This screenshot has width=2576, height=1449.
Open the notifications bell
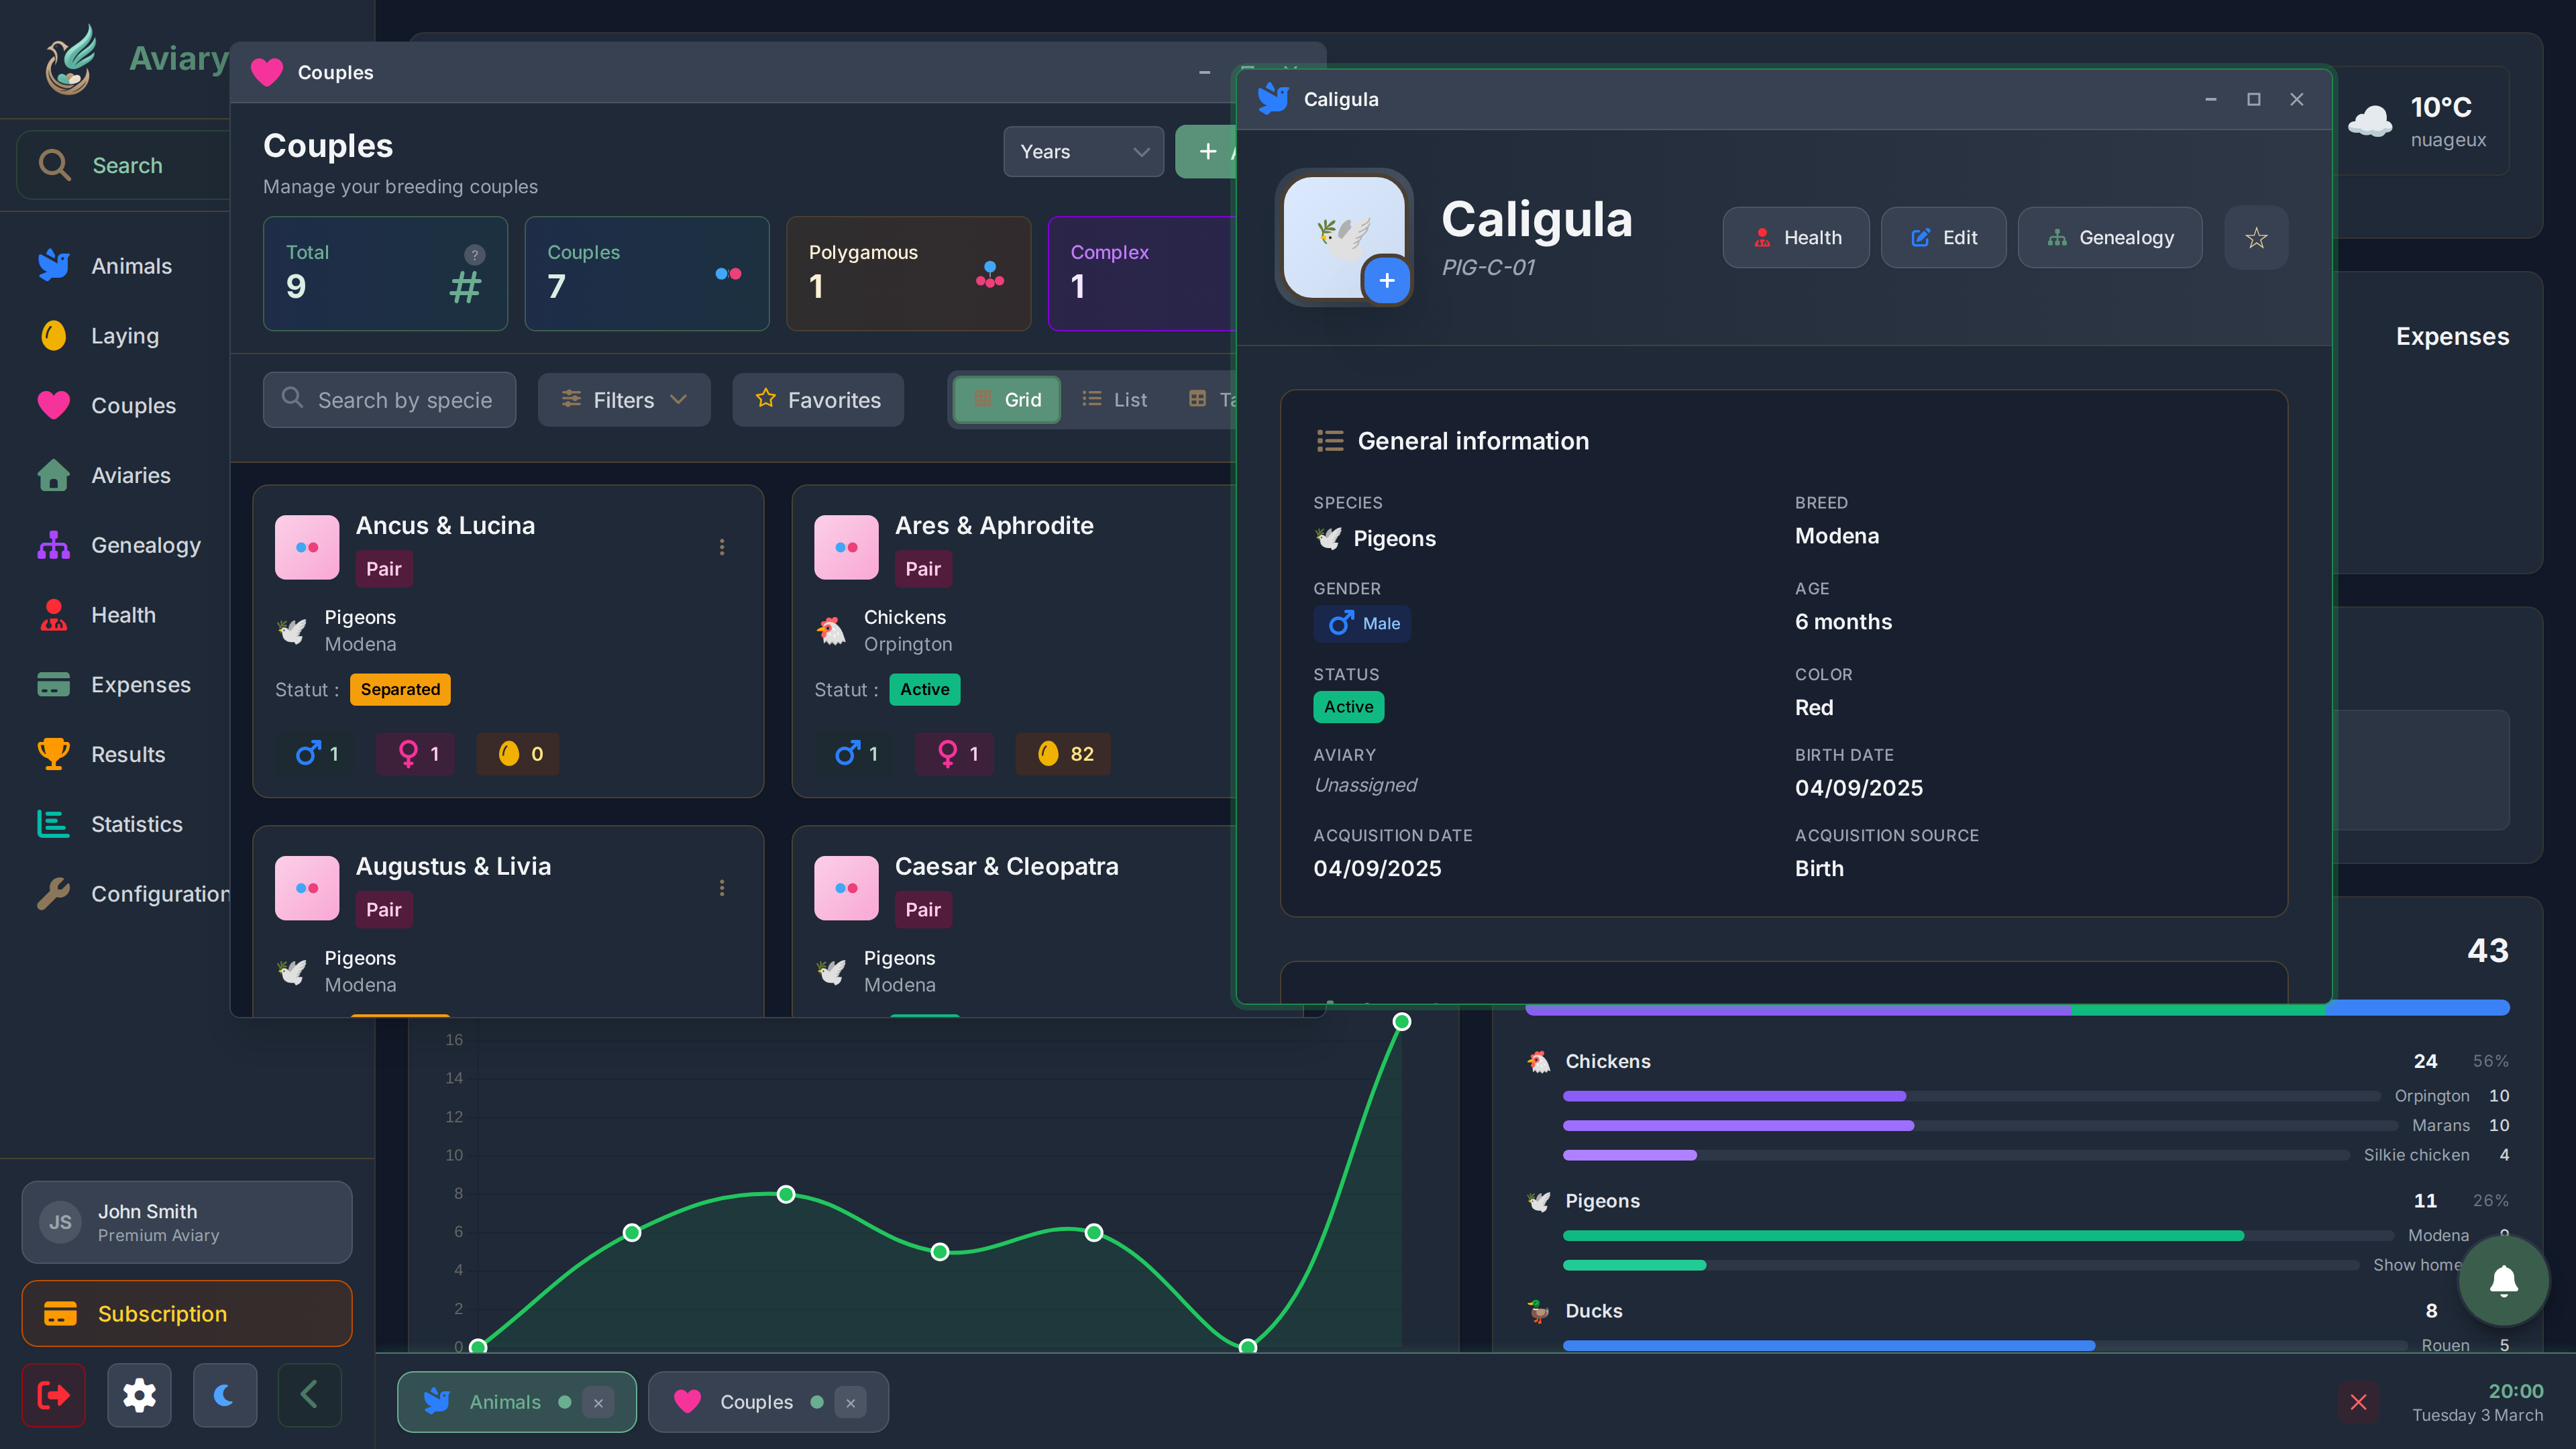pos(2503,1280)
